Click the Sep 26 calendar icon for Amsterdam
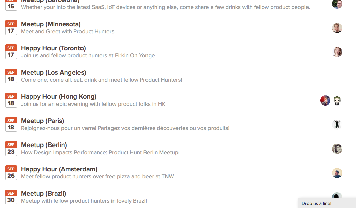The width and height of the screenshot is (356, 208). click(x=11, y=173)
